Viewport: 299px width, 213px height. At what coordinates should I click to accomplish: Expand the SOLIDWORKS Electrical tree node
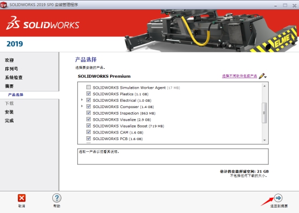(82, 99)
